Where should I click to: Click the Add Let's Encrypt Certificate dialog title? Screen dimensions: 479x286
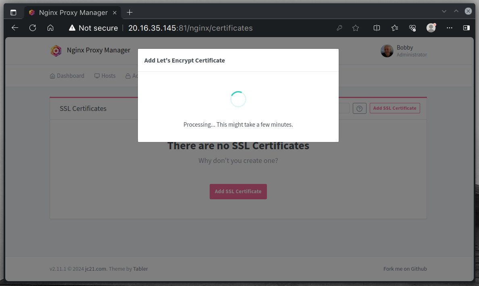(x=185, y=61)
